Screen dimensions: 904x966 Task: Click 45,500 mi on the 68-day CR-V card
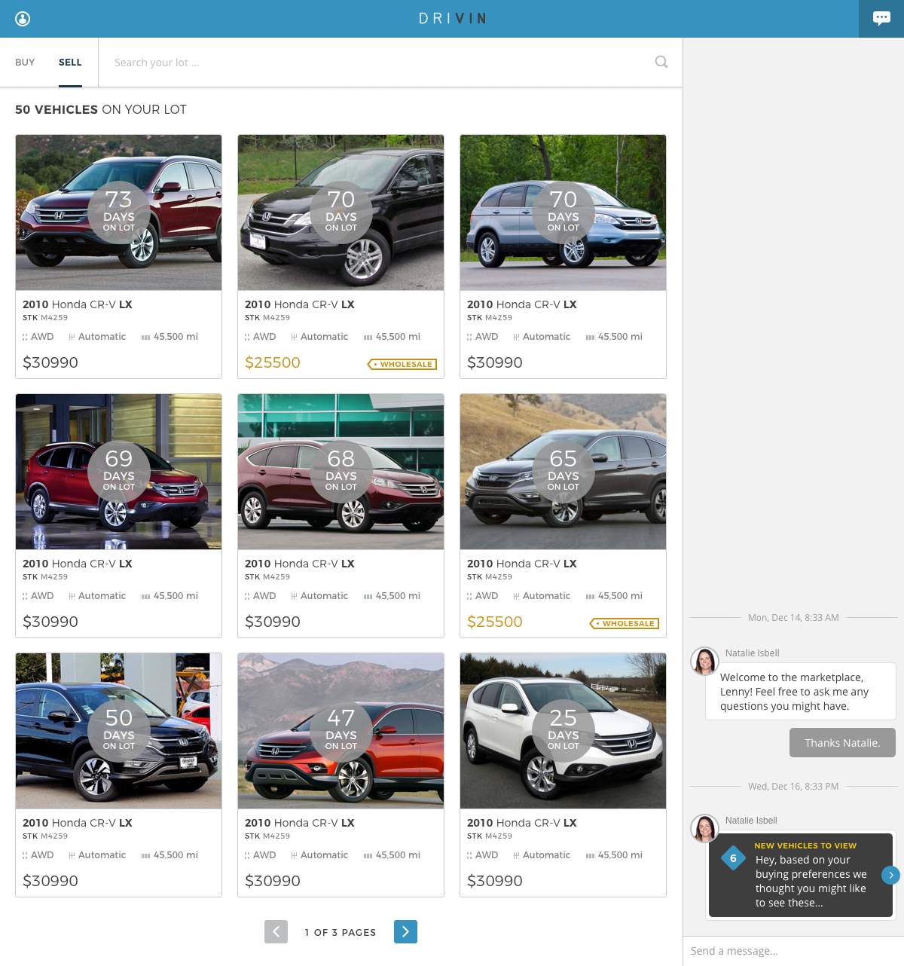[392, 596]
